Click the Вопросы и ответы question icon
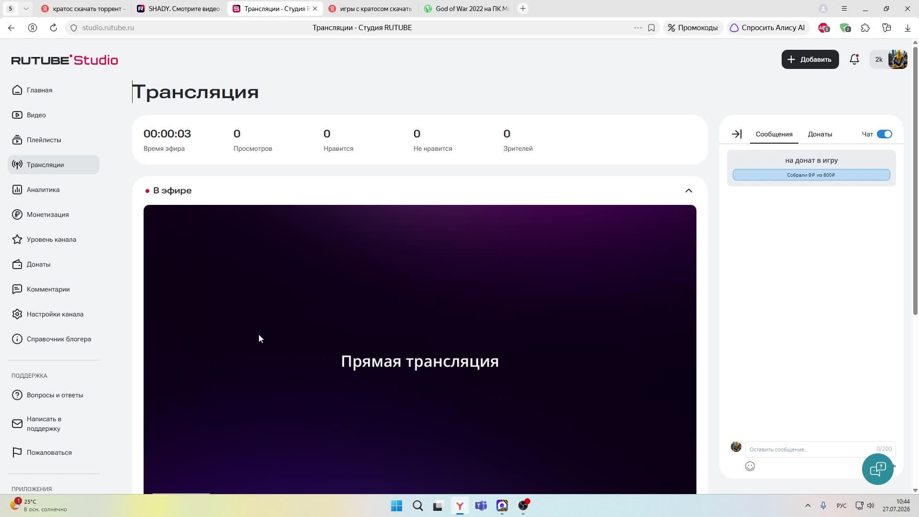Image resolution: width=919 pixels, height=517 pixels. 17,395
